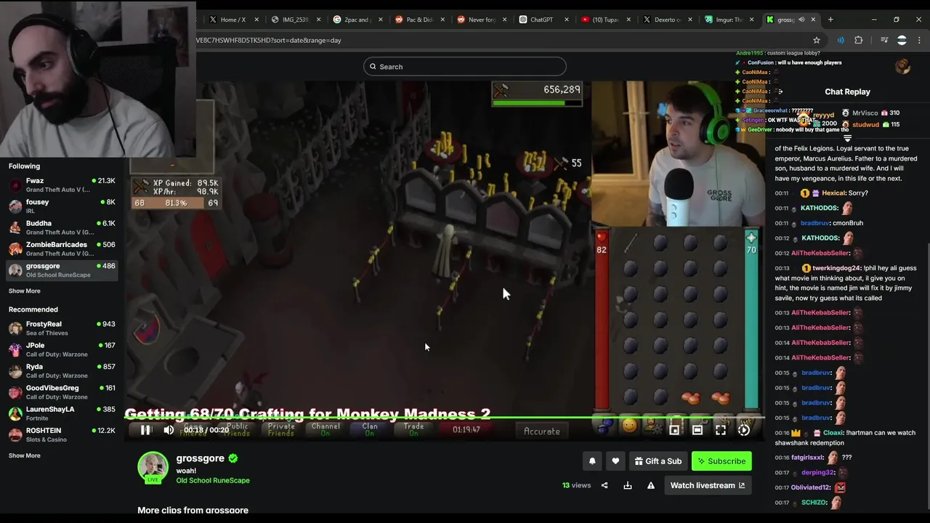Mute audio on grossgore tab speaker icon
The width and height of the screenshot is (930, 523).
point(801,20)
